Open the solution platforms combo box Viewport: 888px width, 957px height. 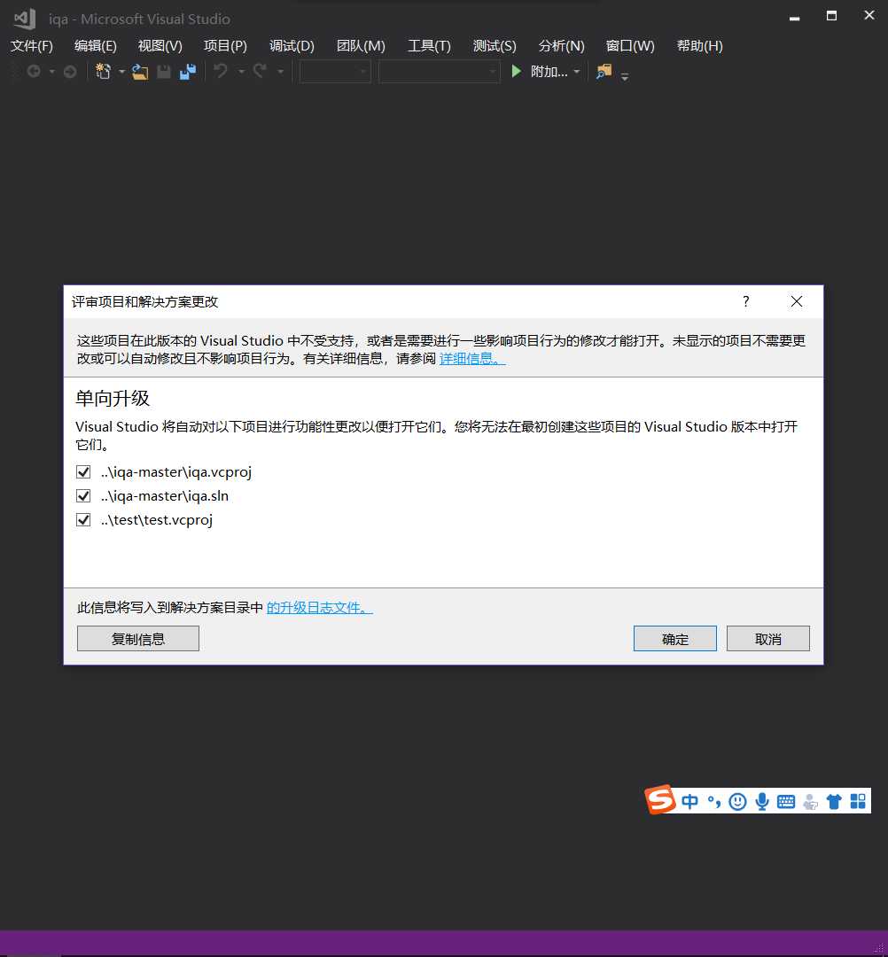[x=439, y=72]
